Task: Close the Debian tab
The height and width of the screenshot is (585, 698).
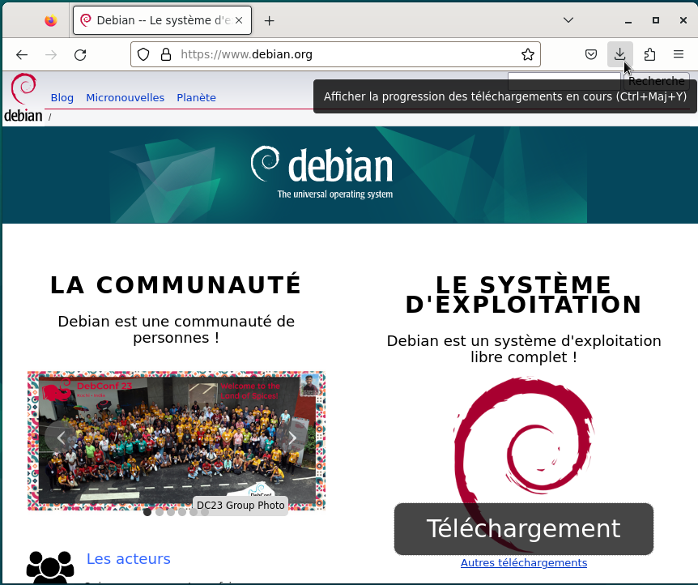Action: coord(239,20)
